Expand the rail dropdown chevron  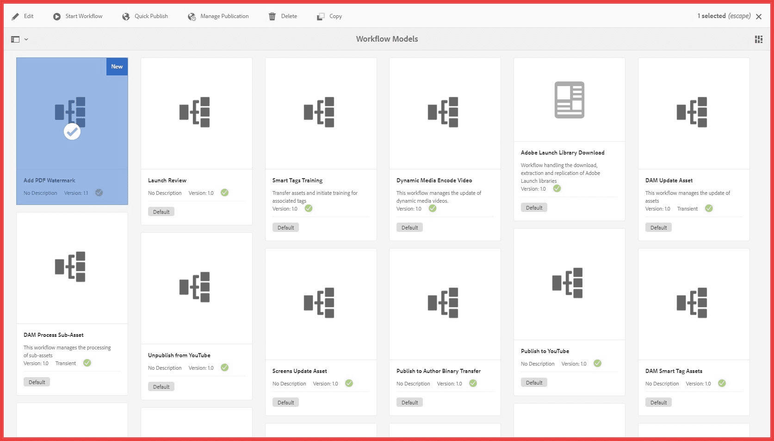point(26,39)
